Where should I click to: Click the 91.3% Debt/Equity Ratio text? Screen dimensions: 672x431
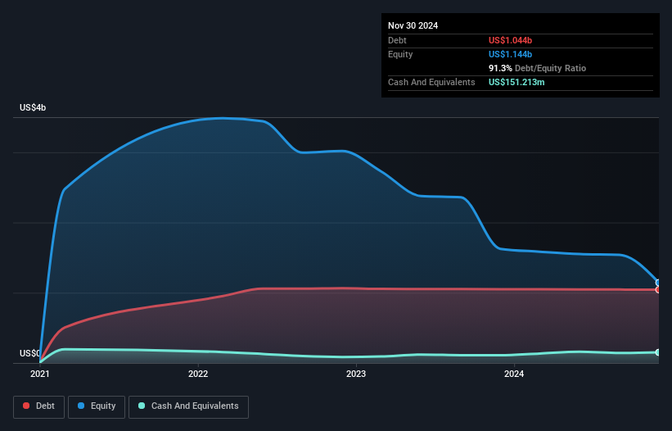[x=537, y=68]
